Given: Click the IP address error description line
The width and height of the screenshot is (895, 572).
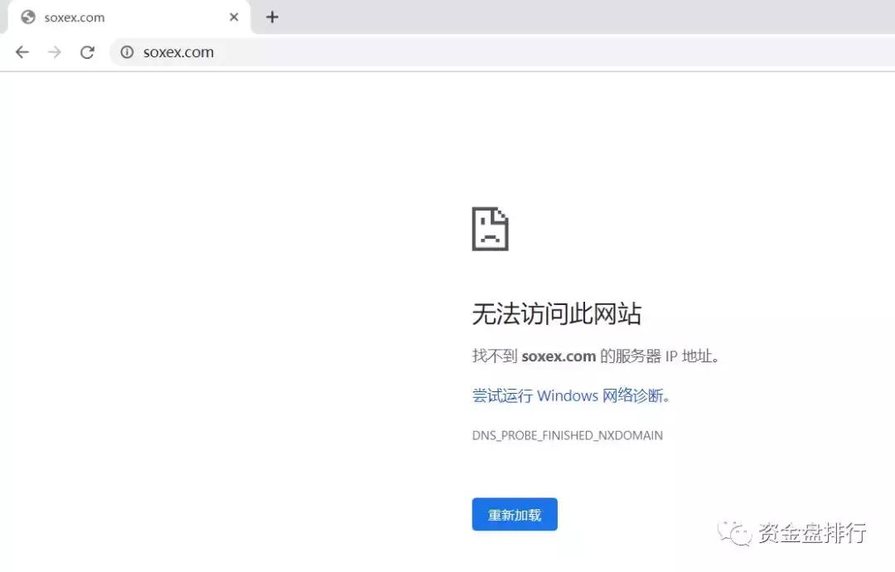Looking at the screenshot, I should pyautogui.click(x=594, y=356).
